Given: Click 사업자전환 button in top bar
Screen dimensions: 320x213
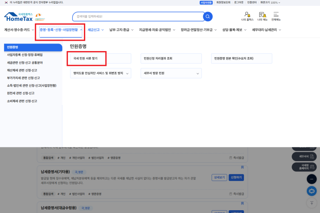Looking at the screenshot, I should point(206,3).
